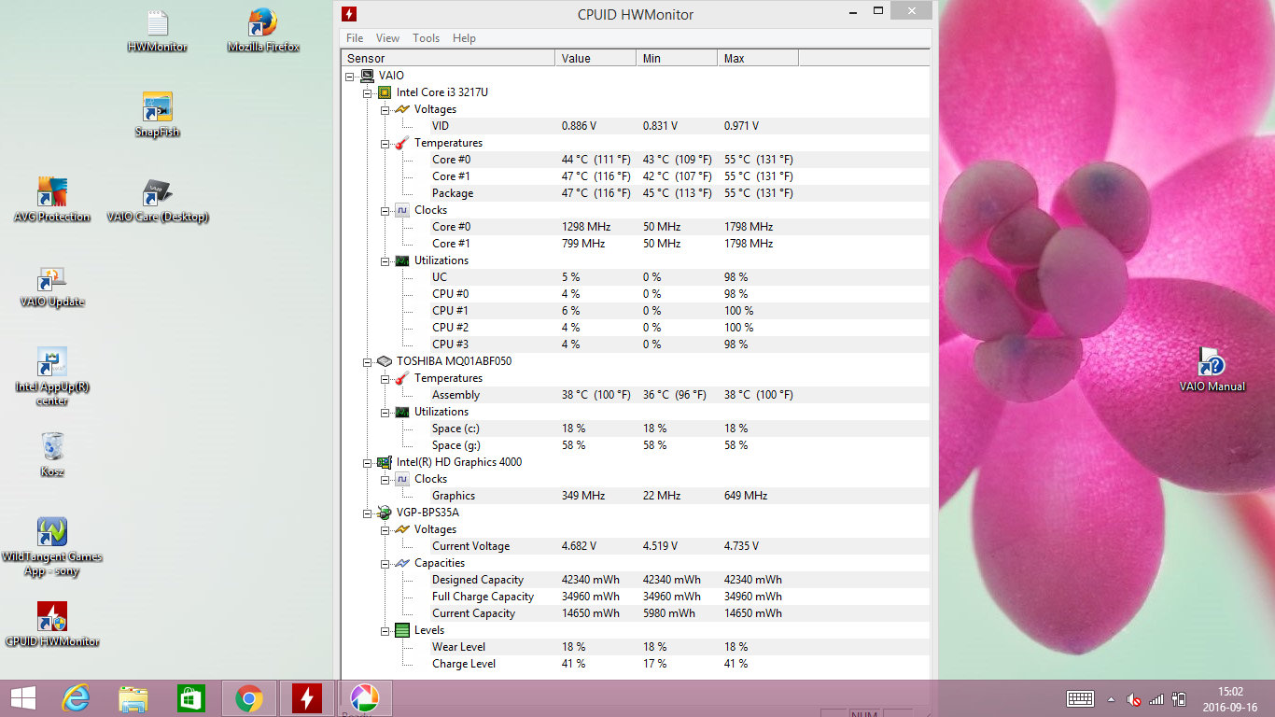The image size is (1275, 717).
Task: Select the VAIO computer node icon
Action: coord(367,76)
